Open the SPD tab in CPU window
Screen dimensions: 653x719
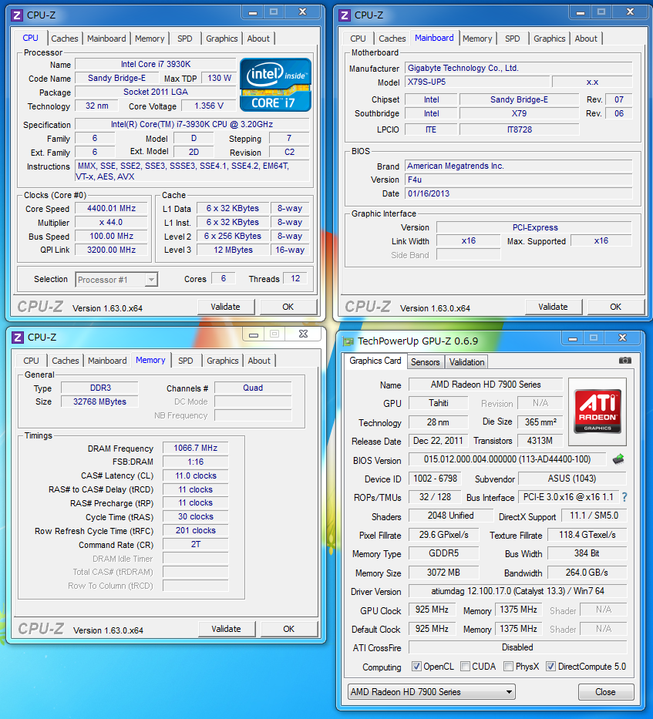[x=185, y=39]
